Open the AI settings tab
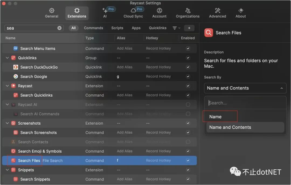 click(x=105, y=13)
